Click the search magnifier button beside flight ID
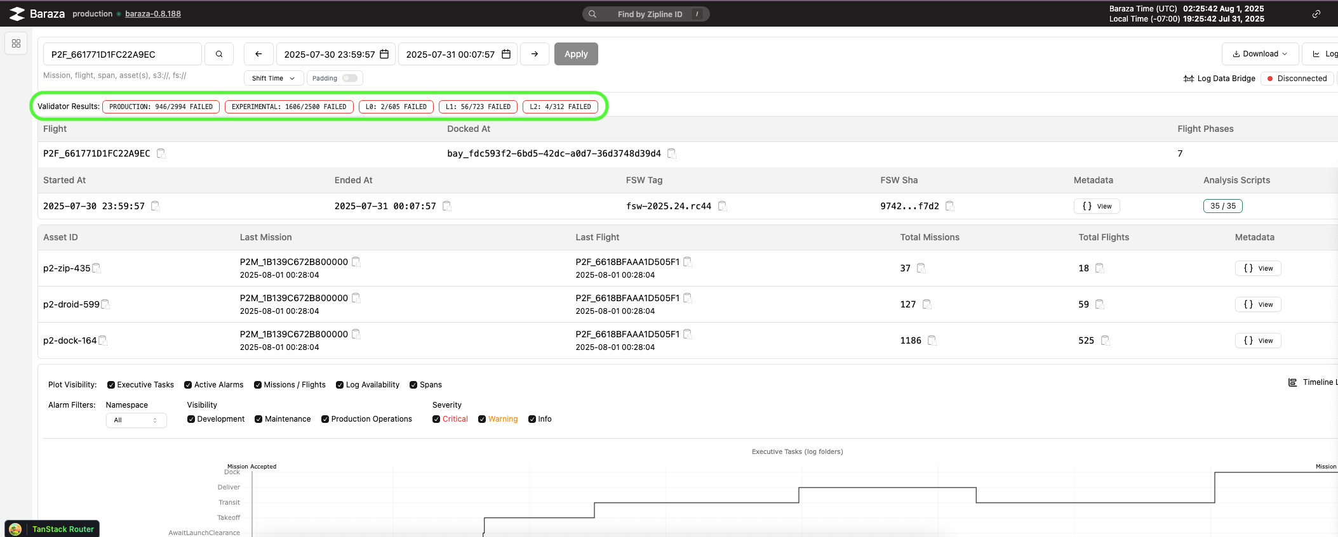This screenshot has width=1338, height=537. (219, 54)
